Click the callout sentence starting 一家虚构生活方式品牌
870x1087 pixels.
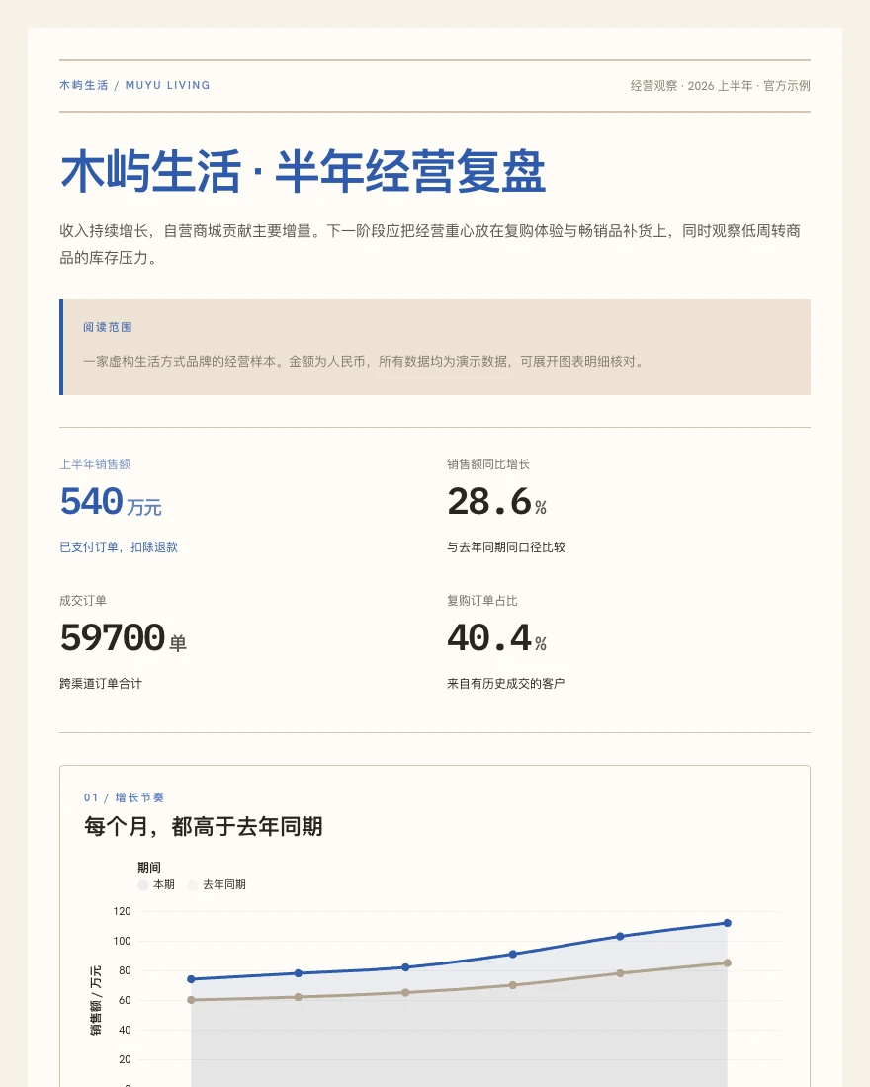pos(365,361)
